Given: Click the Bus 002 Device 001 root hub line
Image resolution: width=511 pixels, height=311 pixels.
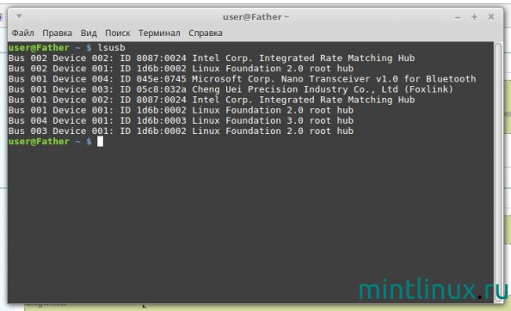Looking at the screenshot, I should click(x=181, y=69).
